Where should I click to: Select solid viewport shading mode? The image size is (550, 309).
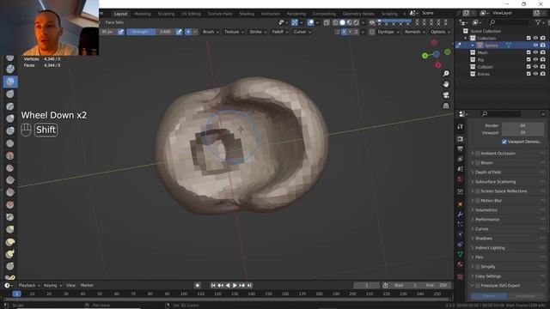point(342,22)
